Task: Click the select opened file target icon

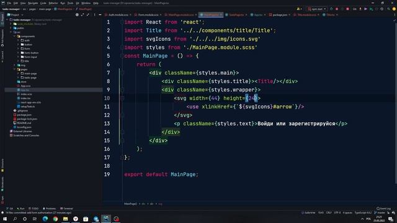Action: (x=77, y=15)
